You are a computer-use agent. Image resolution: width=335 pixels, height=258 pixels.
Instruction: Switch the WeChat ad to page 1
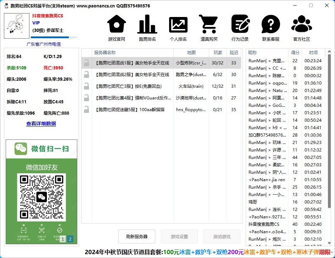[63, 239]
